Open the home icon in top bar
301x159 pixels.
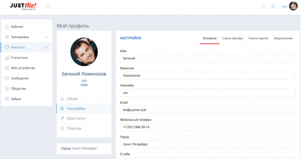point(263,6)
